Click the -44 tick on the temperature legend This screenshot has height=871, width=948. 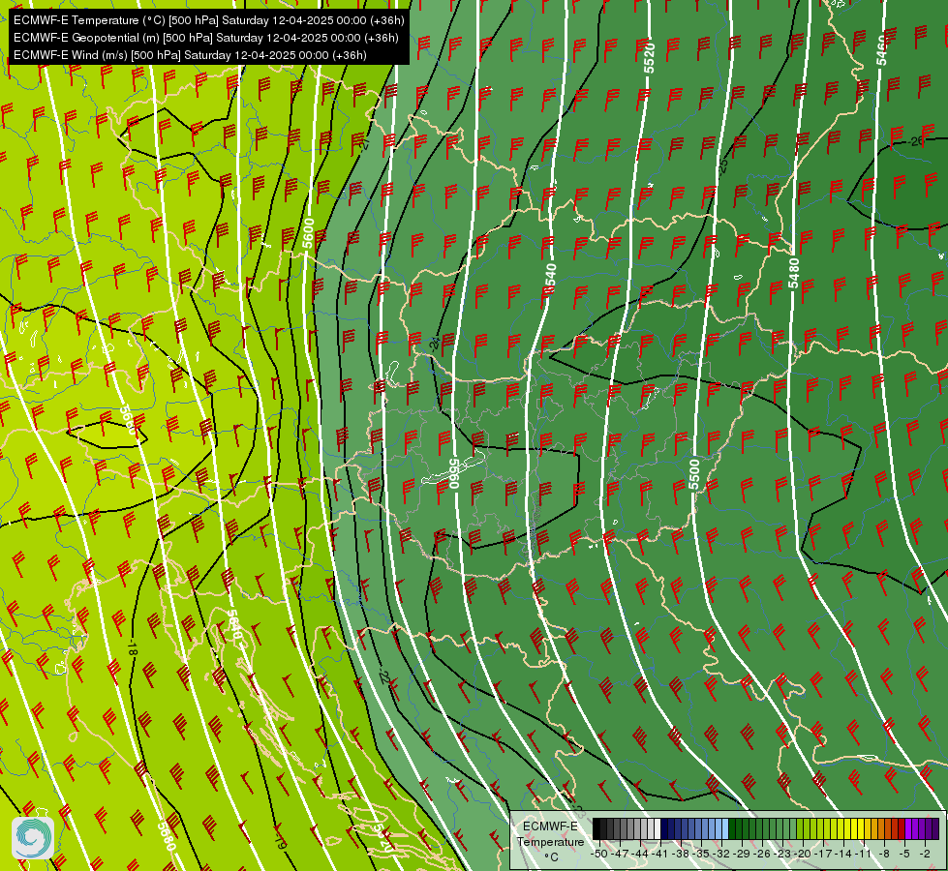tap(640, 854)
